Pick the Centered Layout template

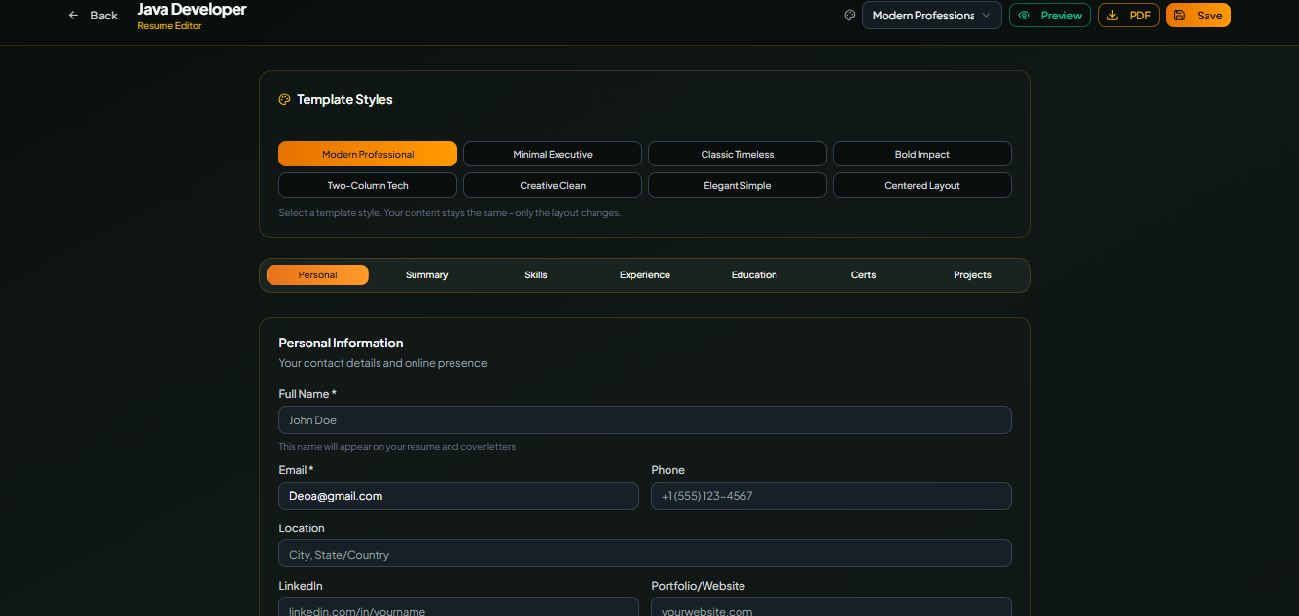click(x=922, y=185)
